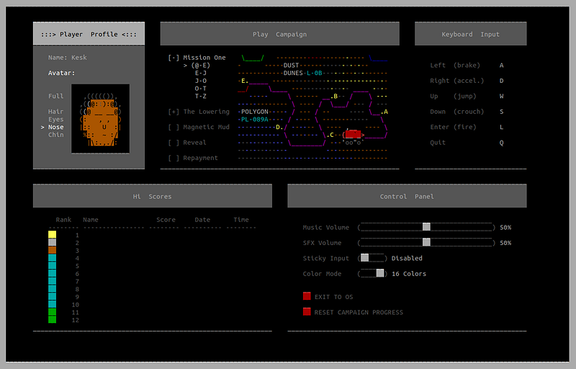Select the yellow rank 1 score marker
Image resolution: width=576 pixels, height=369 pixels.
(52, 234)
